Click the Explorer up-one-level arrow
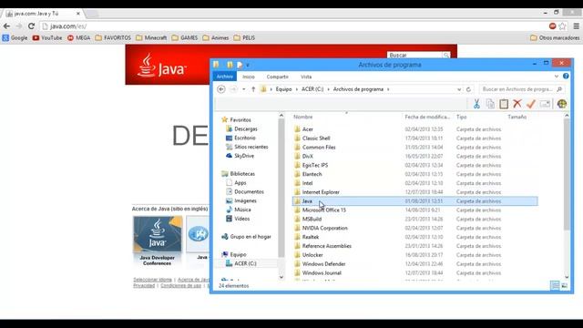583x328 pixels. click(253, 89)
